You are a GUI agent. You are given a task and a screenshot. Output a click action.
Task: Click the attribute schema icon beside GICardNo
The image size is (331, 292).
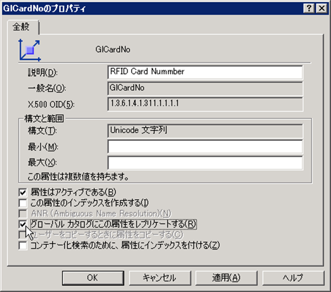(x=29, y=50)
